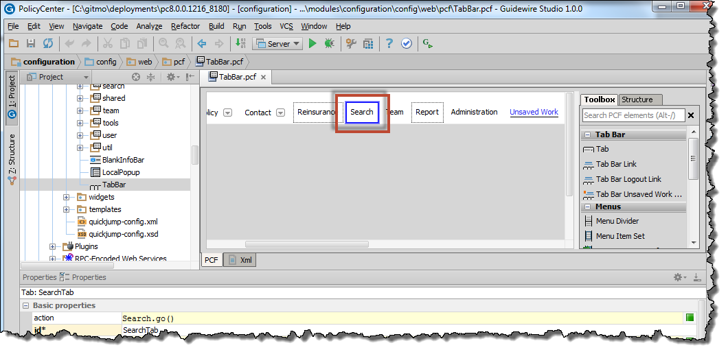Expand the templates folder

[67, 210]
